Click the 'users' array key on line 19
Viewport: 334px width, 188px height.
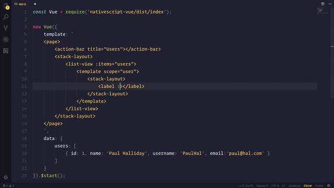point(61,146)
